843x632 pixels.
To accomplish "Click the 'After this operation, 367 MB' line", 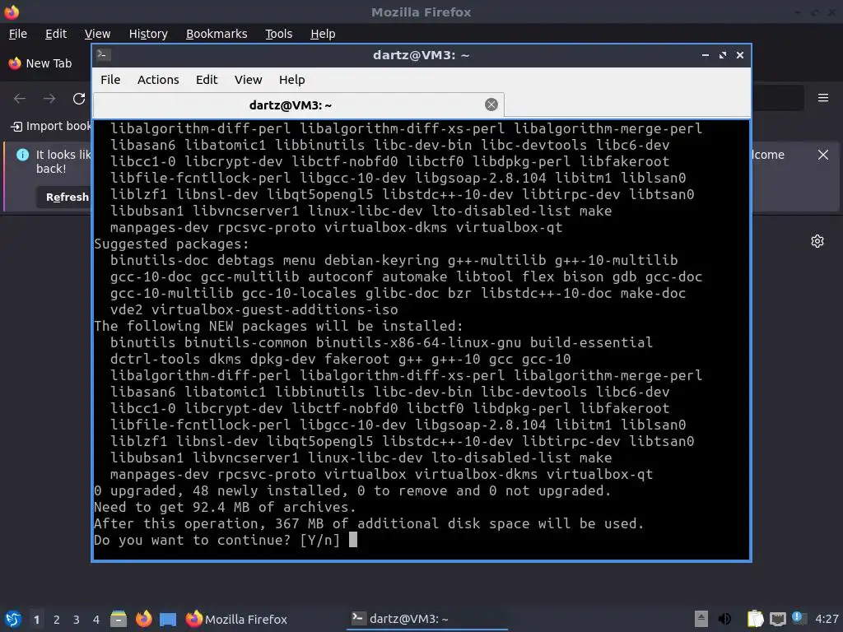I will click(369, 523).
